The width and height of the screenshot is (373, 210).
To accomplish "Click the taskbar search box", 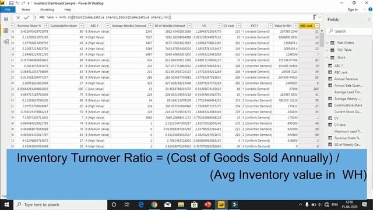I will (61, 205).
